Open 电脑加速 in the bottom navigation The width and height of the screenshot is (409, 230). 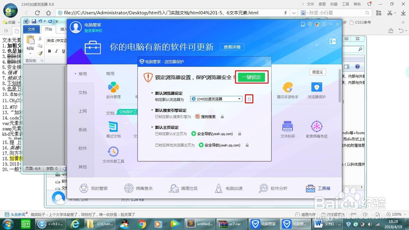229,188
